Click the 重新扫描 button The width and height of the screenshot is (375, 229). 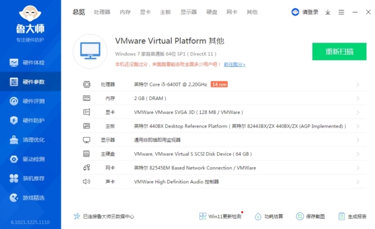339,51
